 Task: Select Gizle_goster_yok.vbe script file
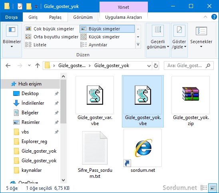click(143, 101)
